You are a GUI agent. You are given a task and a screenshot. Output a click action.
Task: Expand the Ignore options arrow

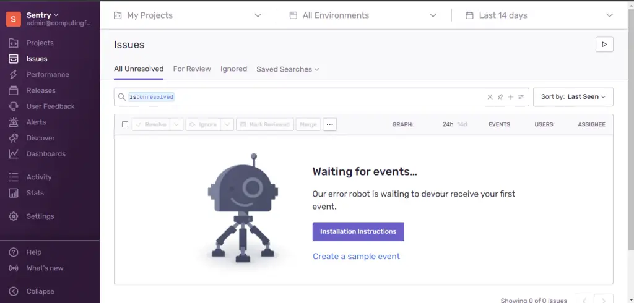(x=227, y=124)
